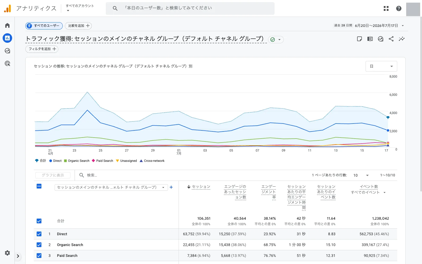Open the All accounts selector

point(80,8)
